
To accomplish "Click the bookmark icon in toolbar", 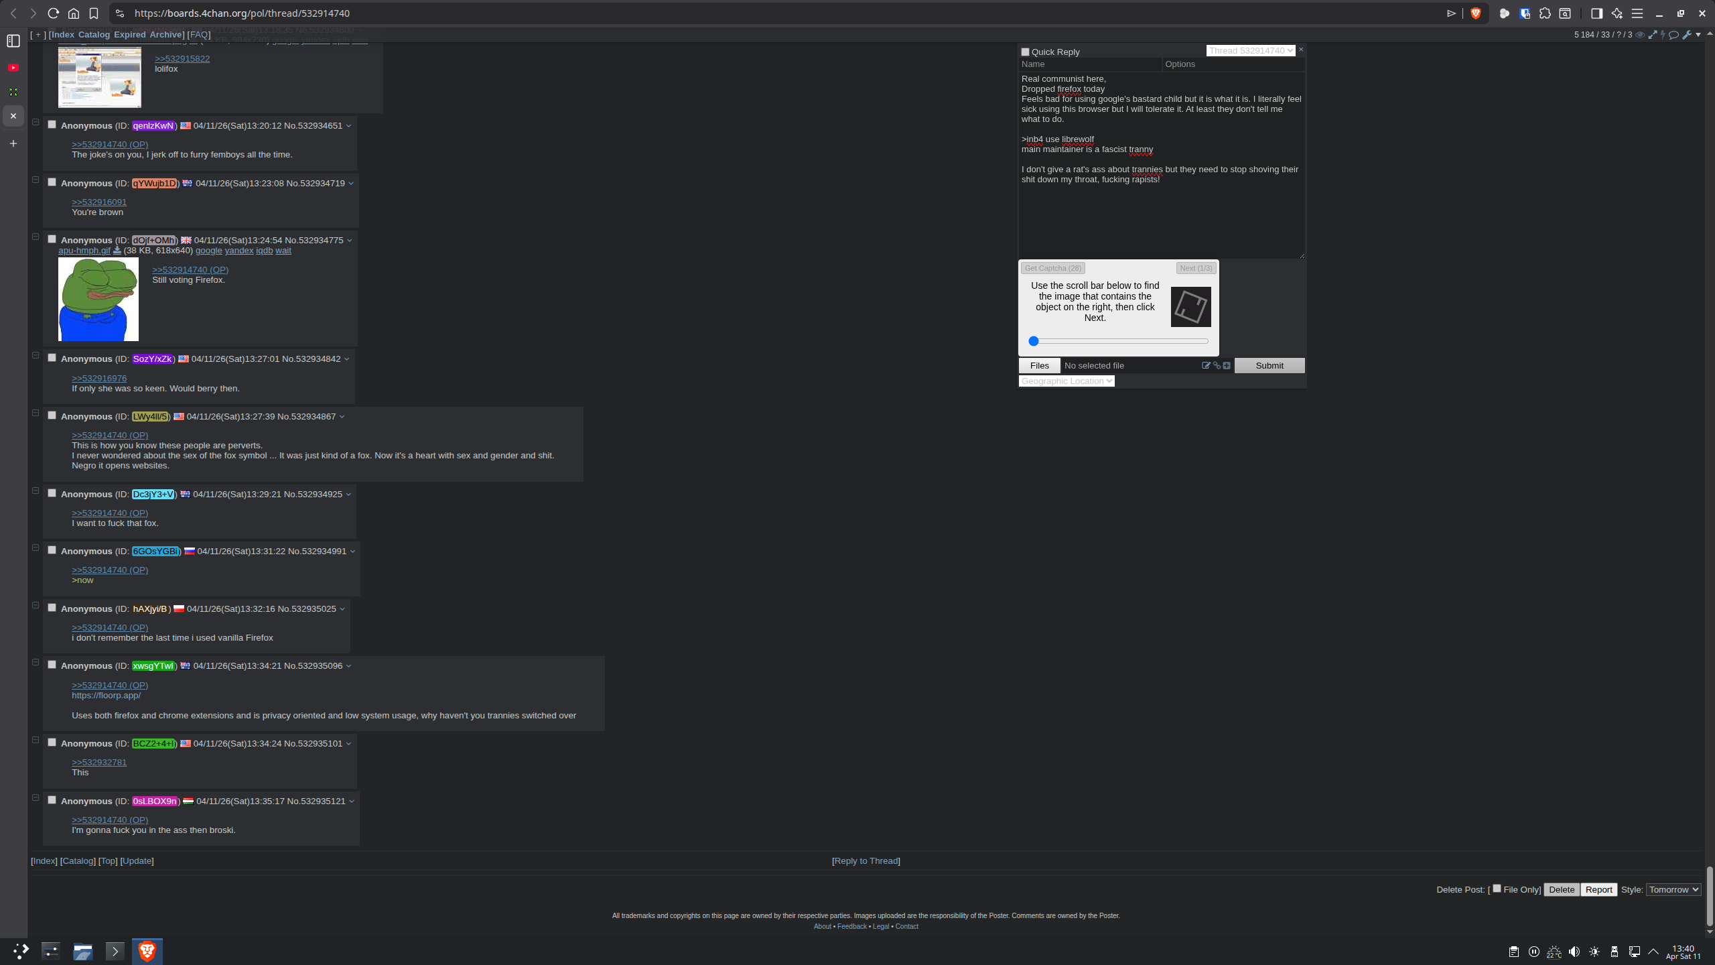I will tap(94, 13).
